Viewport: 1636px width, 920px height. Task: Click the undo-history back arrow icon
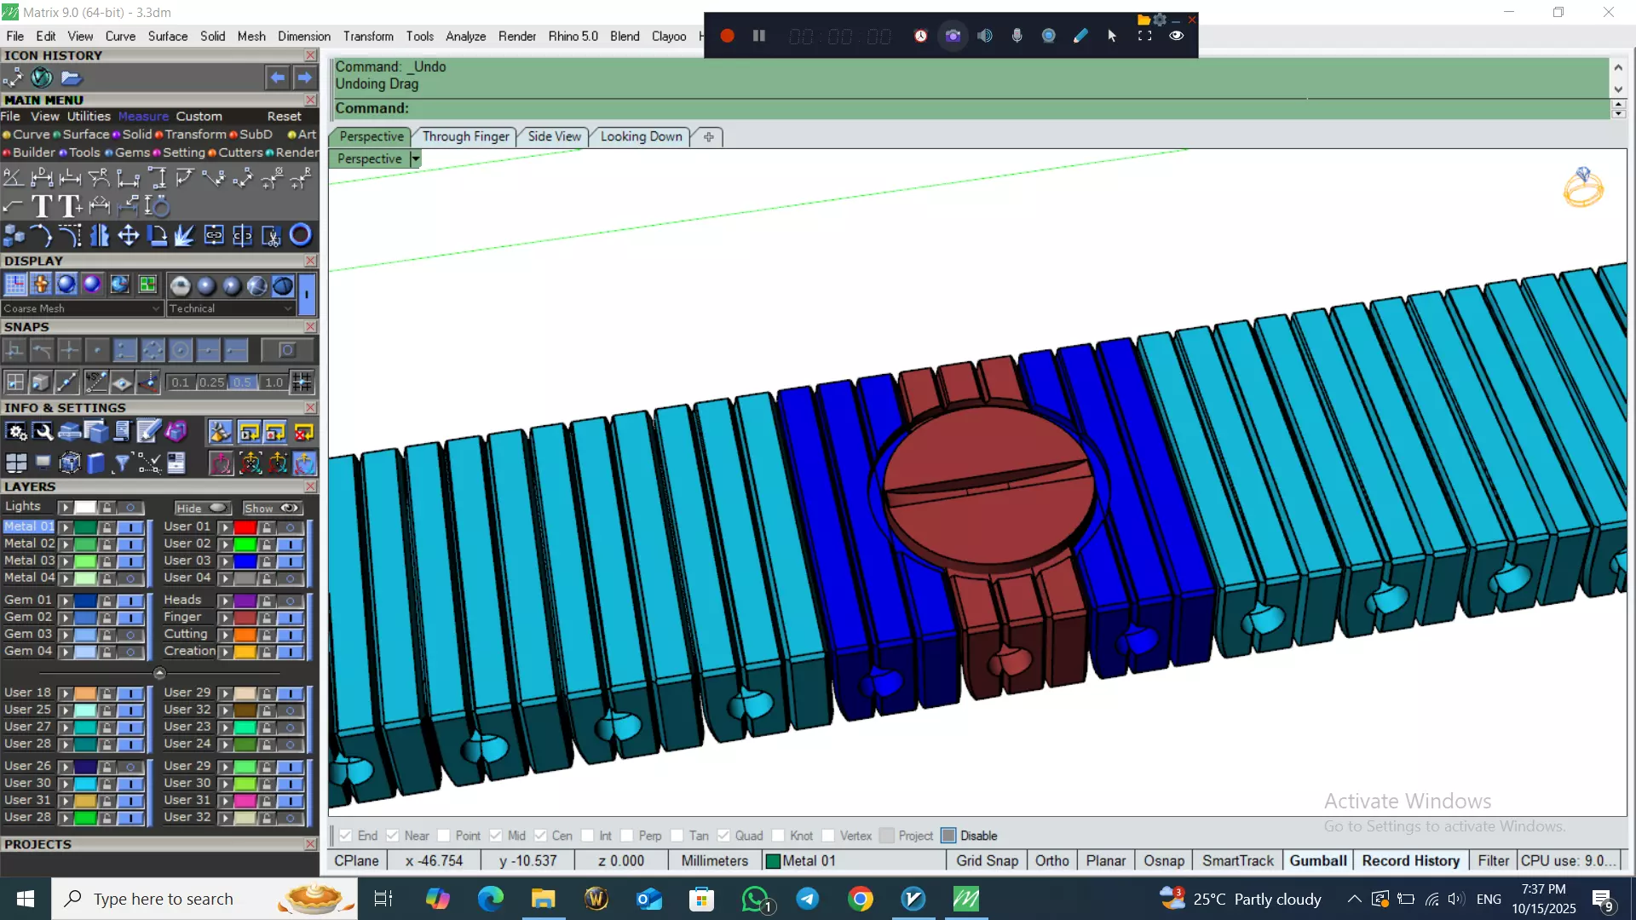(x=277, y=78)
